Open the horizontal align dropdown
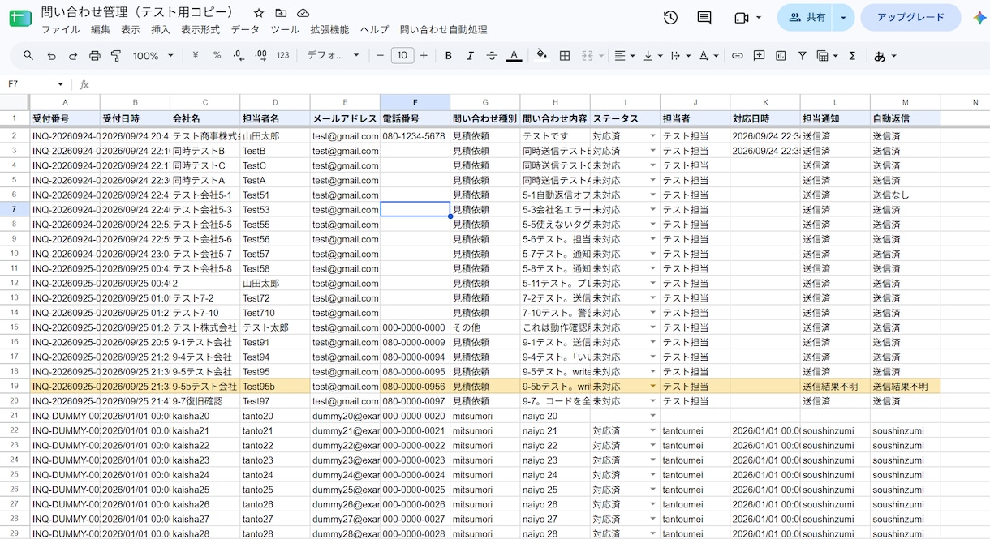The image size is (990, 539). (x=624, y=56)
